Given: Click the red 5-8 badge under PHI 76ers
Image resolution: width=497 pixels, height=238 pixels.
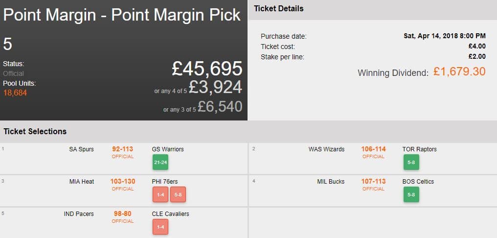Looking at the screenshot, I should coord(178,194).
